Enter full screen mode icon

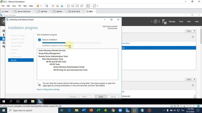(x=77, y=6)
